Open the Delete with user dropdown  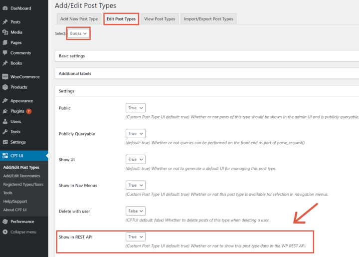[136, 211]
